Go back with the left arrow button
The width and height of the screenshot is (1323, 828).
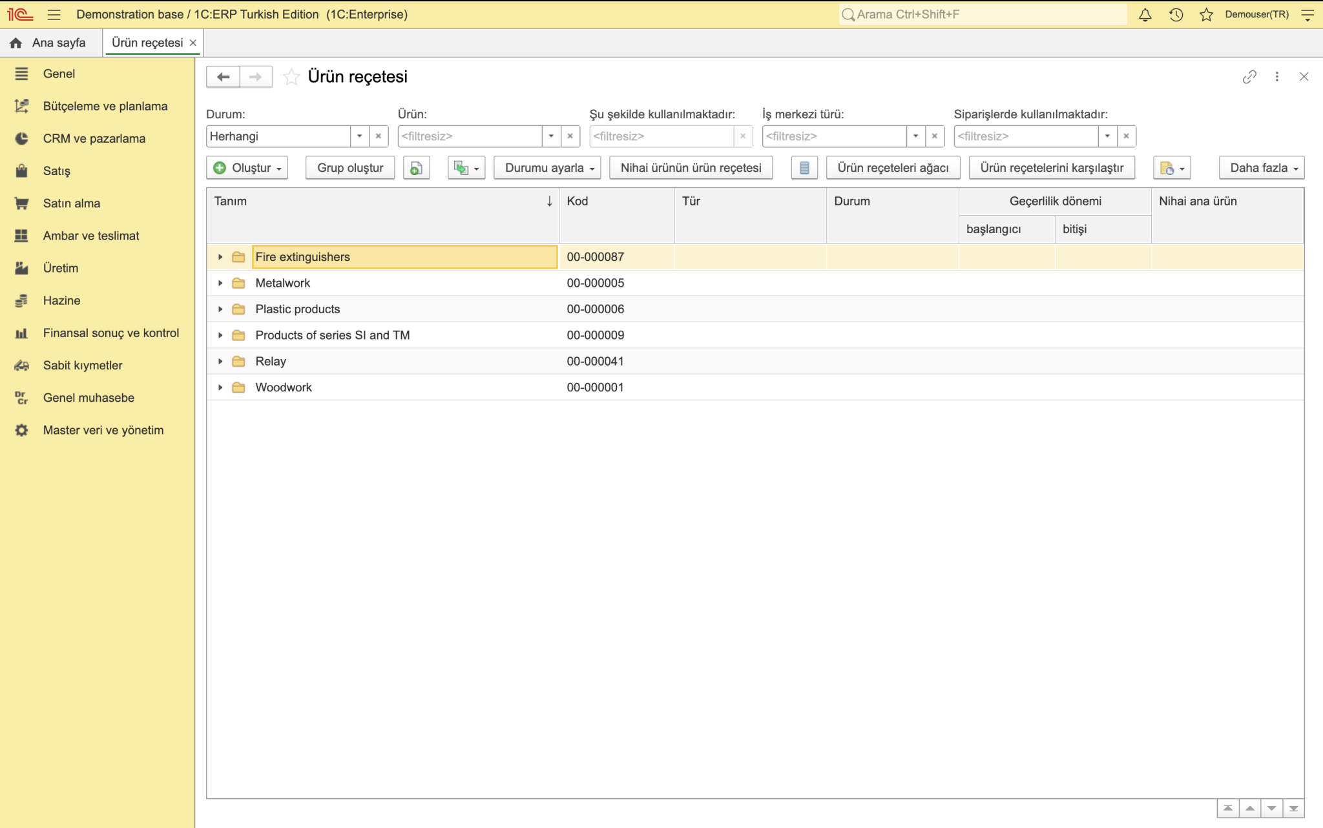coord(224,77)
